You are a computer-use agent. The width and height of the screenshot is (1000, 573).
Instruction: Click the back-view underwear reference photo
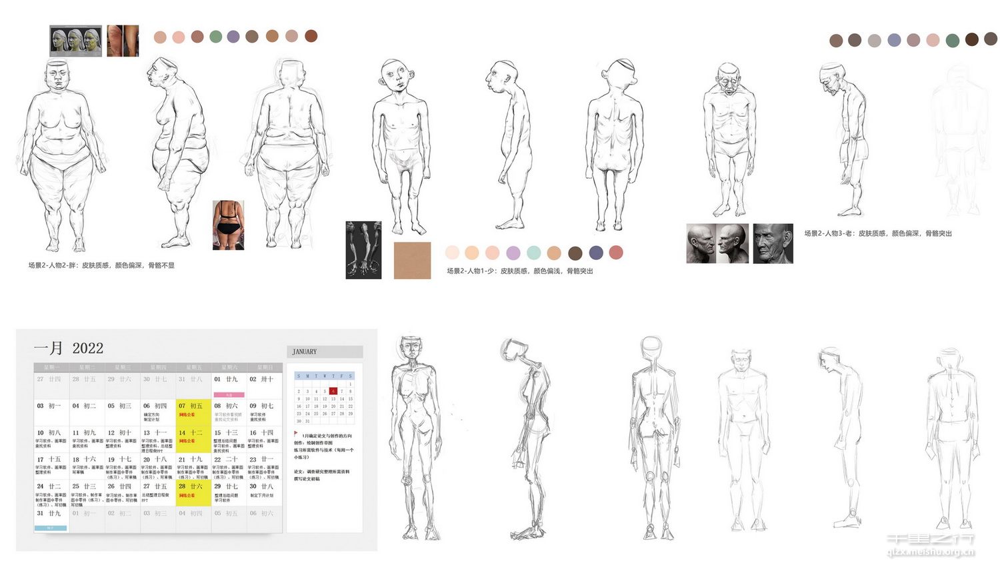point(228,225)
